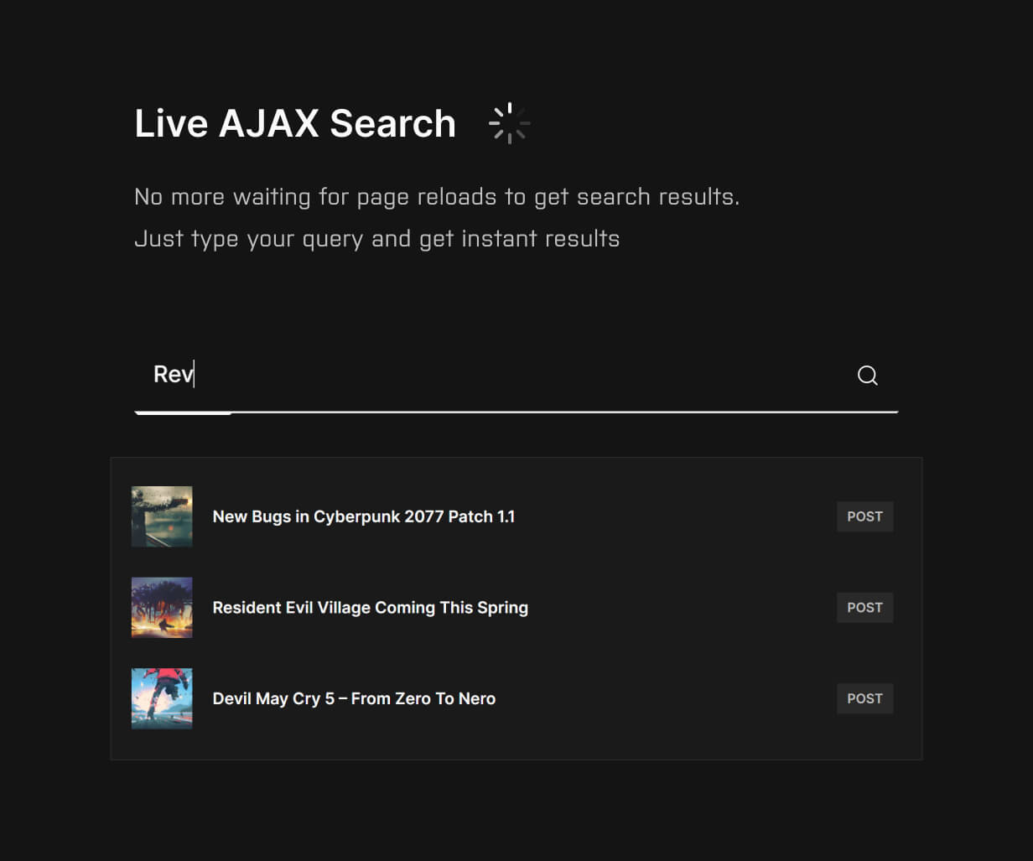Open the Resident Evil Village thumbnail image

pyautogui.click(x=162, y=608)
